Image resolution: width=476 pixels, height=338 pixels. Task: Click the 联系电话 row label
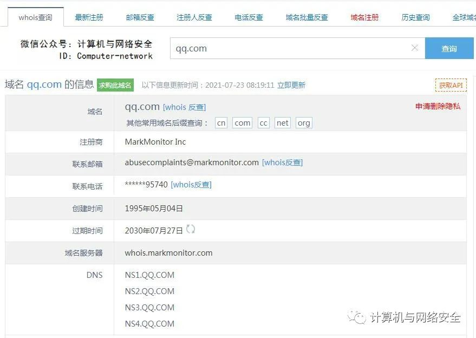pyautogui.click(x=87, y=186)
